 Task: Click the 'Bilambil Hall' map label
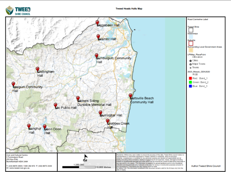pyautogui.click(x=107, y=39)
